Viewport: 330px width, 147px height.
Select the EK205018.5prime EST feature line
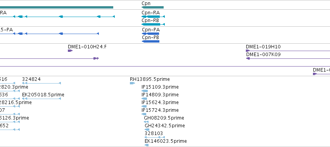(x=41, y=99)
